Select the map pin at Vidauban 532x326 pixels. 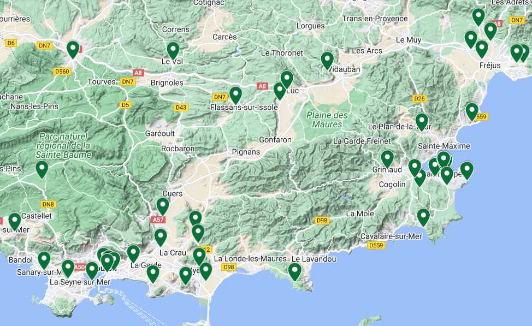point(327,60)
